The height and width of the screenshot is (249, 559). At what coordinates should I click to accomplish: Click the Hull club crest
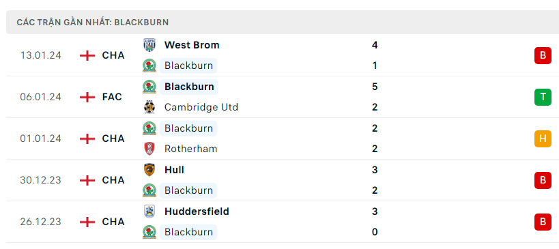(149, 170)
